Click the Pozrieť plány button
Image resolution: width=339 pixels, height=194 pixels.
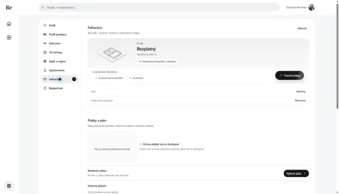tap(290, 75)
